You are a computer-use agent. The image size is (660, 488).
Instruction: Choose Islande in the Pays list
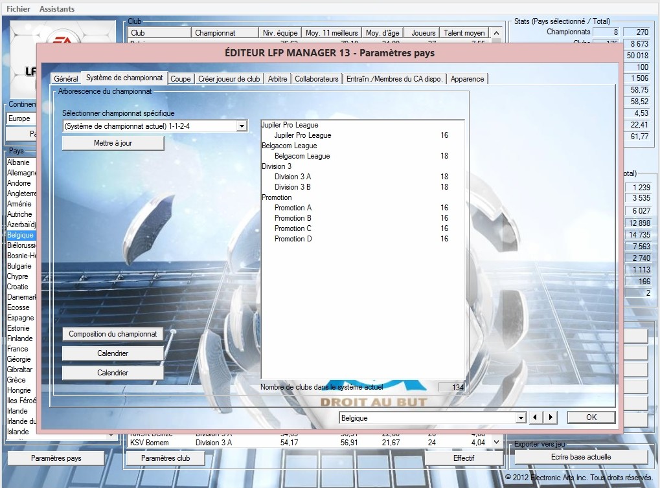tap(18, 432)
